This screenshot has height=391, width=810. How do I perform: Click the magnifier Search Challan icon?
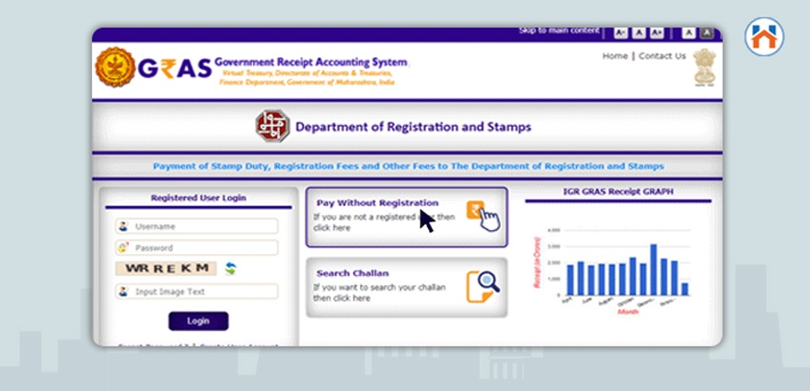483,287
